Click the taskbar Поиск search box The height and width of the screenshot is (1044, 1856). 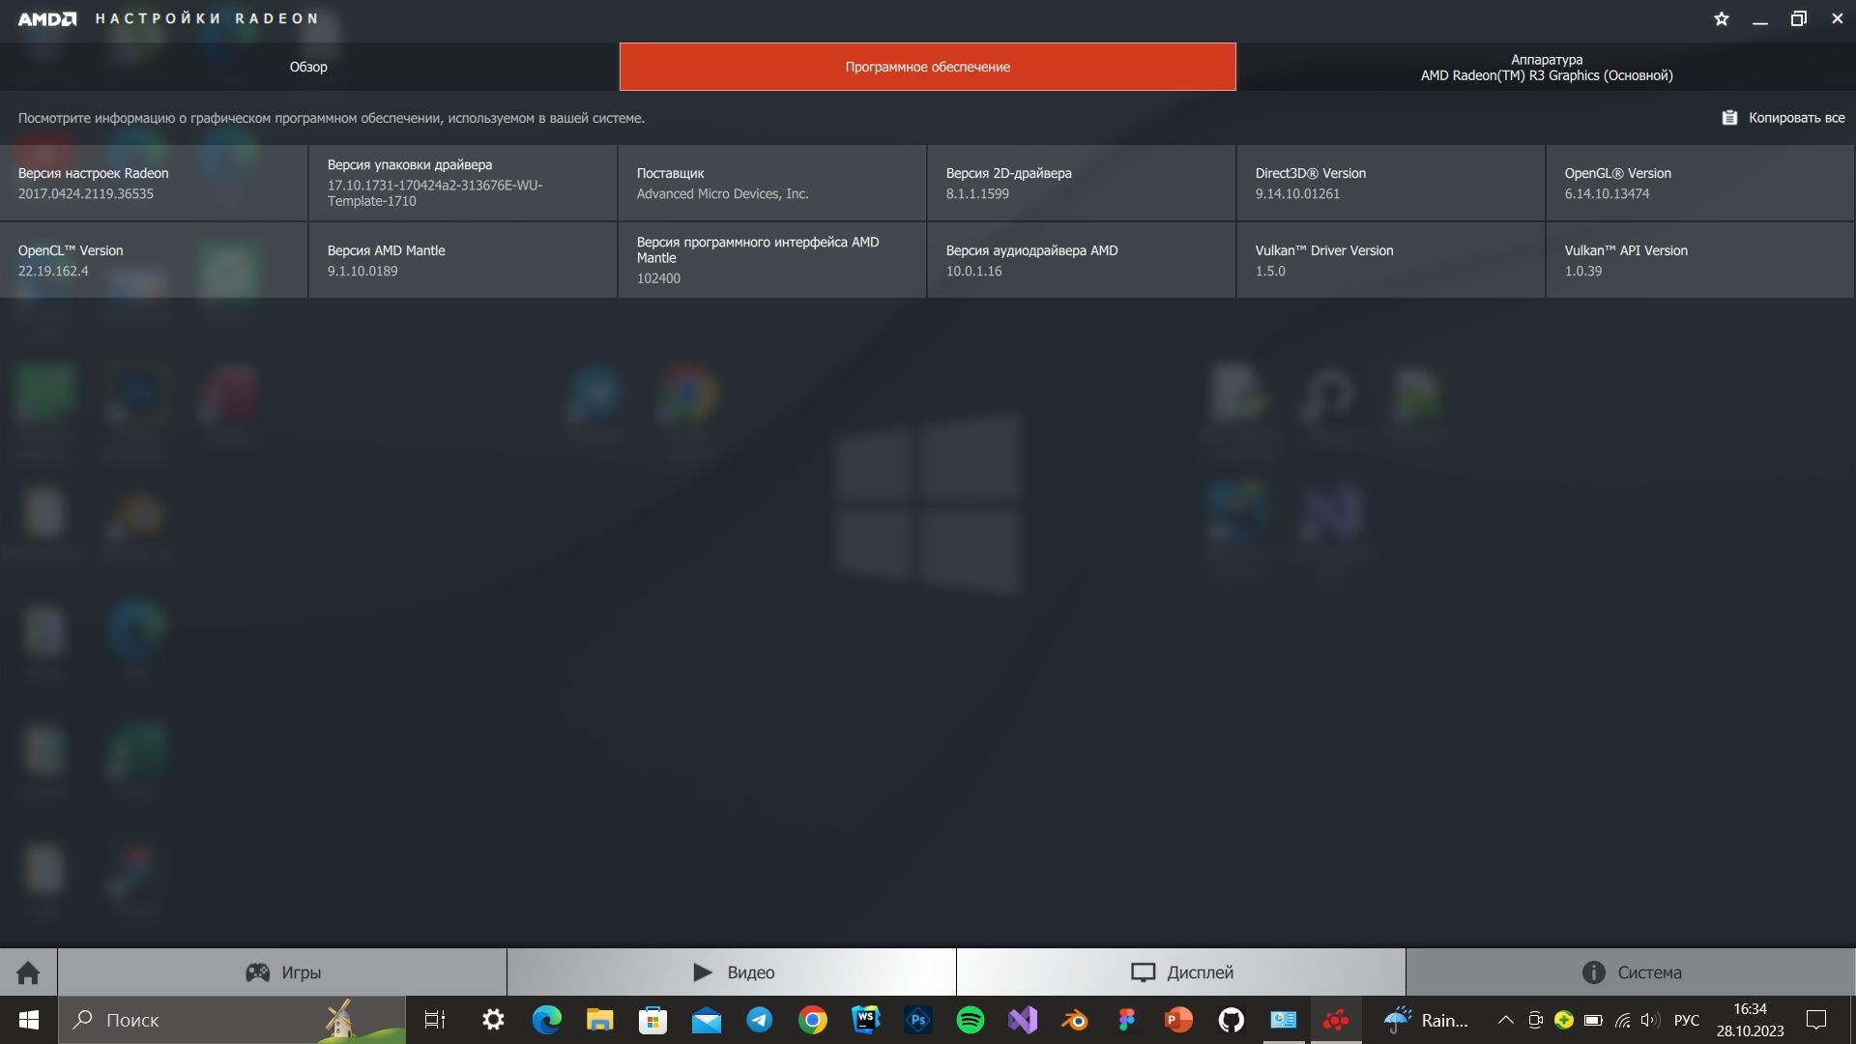[232, 1020]
